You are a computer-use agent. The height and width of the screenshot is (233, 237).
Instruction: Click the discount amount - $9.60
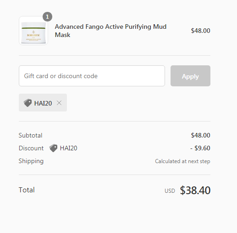200,148
